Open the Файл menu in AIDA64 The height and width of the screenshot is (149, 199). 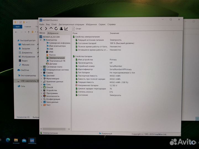coord(42,24)
